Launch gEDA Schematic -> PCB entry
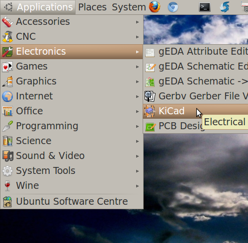 [x=195, y=81]
